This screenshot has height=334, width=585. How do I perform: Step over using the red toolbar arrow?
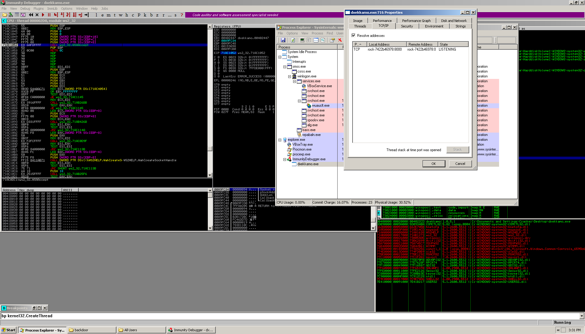pyautogui.click(x=62, y=15)
